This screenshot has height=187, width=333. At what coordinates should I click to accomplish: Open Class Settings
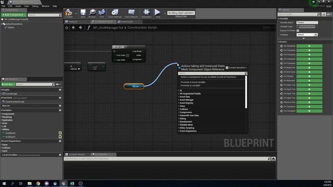click(x=114, y=13)
